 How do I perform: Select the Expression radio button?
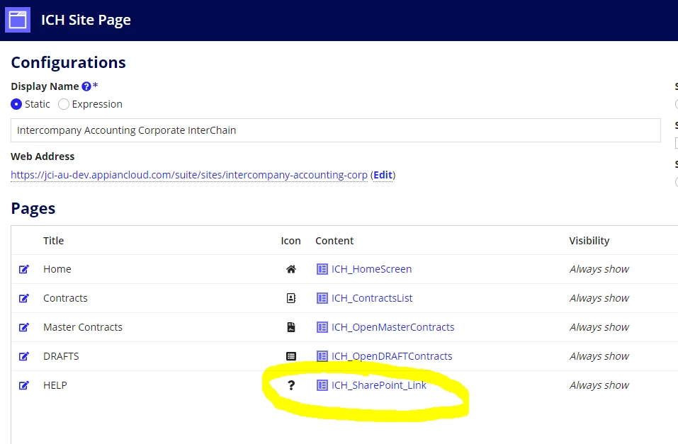[64, 104]
